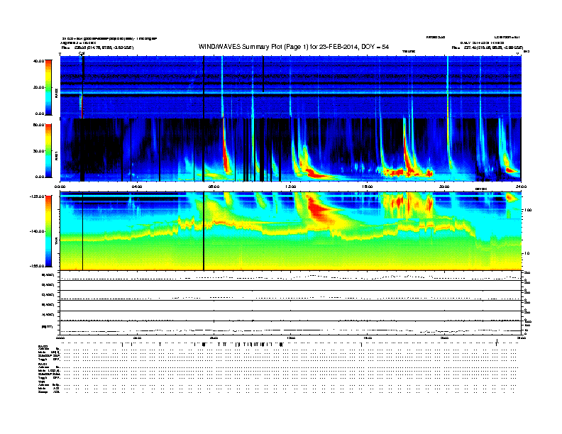Click the thick black data gap line near 07:30 in TNR
The height and width of the screenshot is (434, 562).
[204, 231]
